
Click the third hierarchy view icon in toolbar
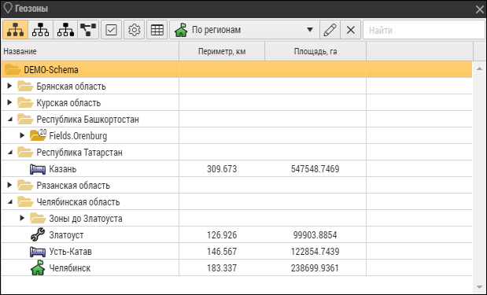65,30
